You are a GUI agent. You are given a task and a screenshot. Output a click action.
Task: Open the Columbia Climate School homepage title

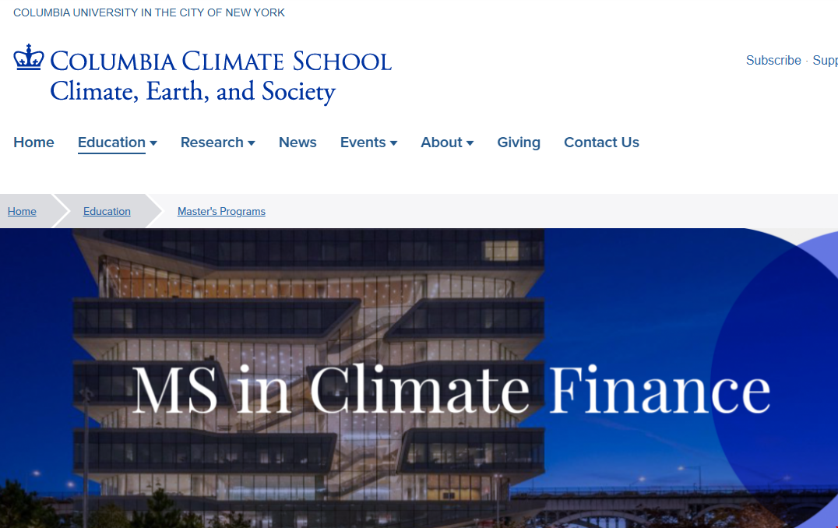coord(220,61)
